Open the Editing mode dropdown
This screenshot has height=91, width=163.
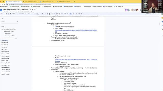[150, 14]
